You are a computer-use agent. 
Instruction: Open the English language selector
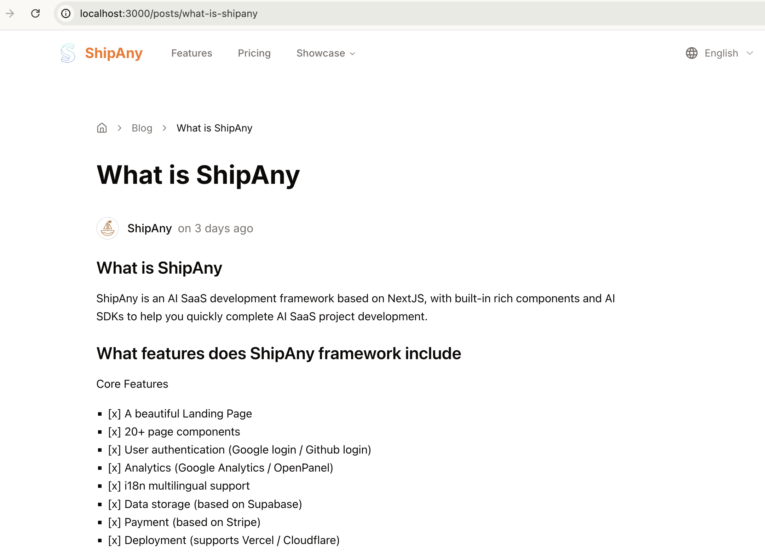coord(721,53)
